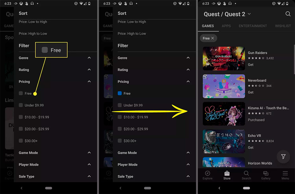The image size is (295, 194).
Task: Switch to the APPS tab
Action: coord(226,26)
